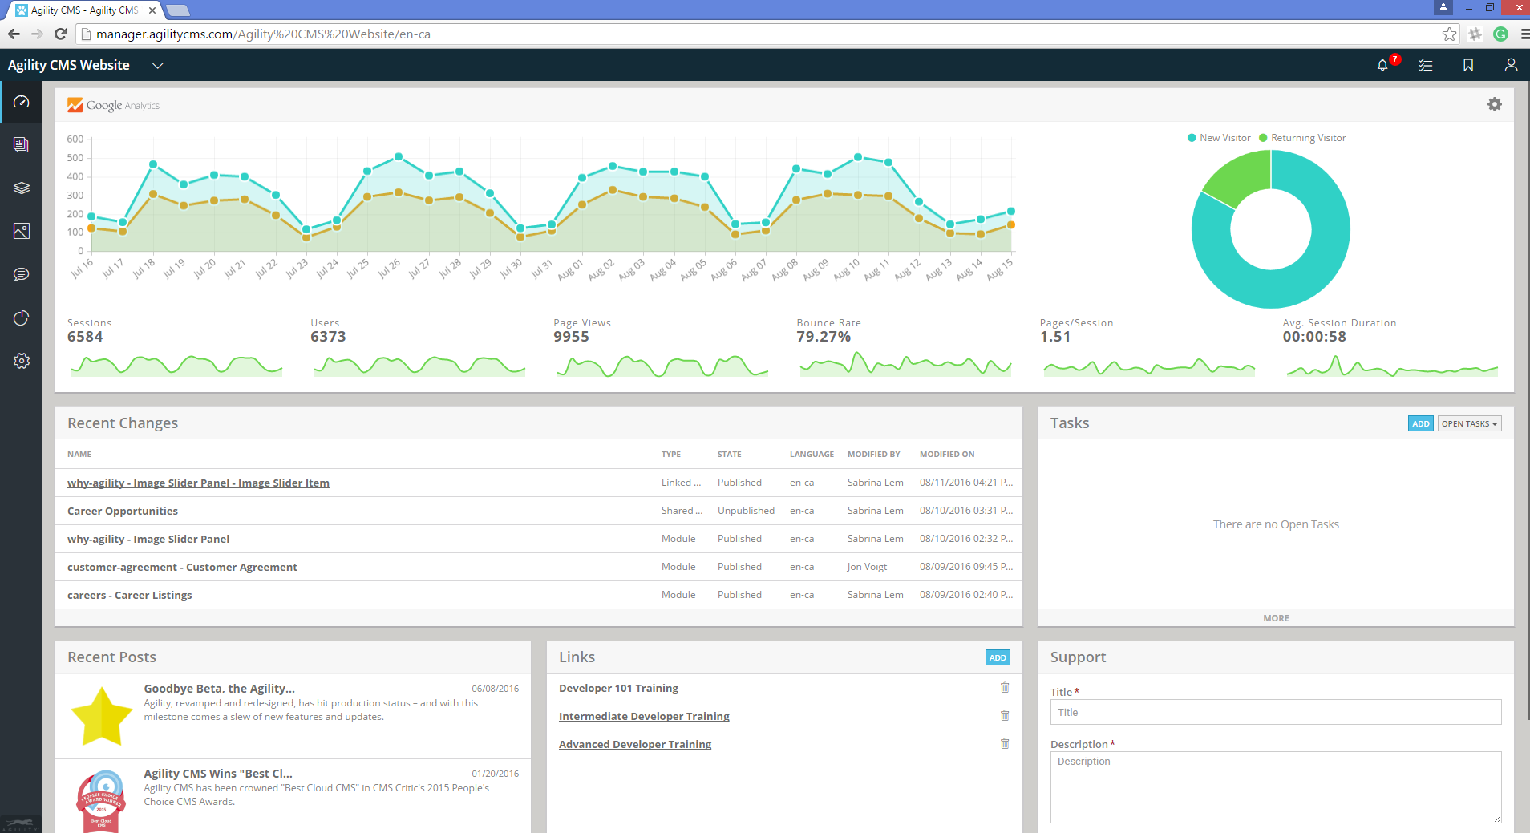The height and width of the screenshot is (833, 1530).
Task: Open the Settings gear sidebar icon
Action: (22, 361)
